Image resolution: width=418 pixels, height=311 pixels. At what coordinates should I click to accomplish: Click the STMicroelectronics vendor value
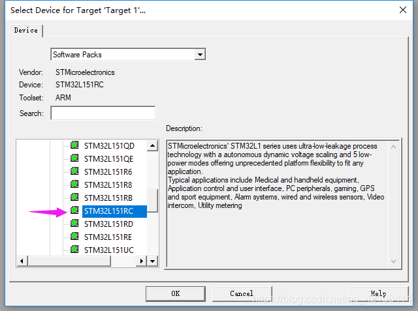85,72
